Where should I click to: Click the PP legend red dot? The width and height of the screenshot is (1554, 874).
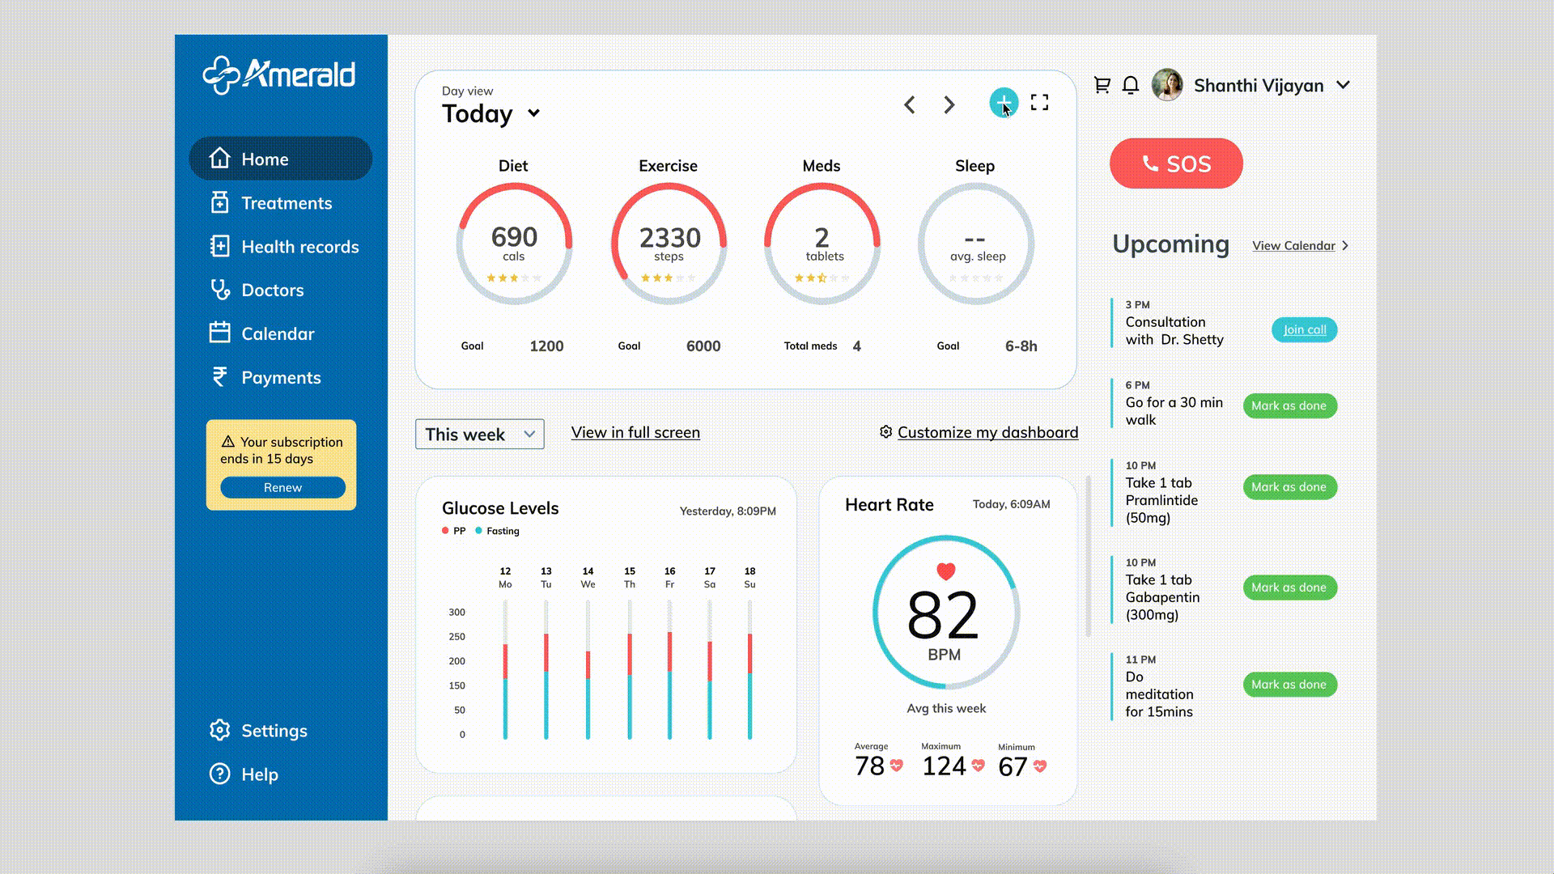coord(445,531)
